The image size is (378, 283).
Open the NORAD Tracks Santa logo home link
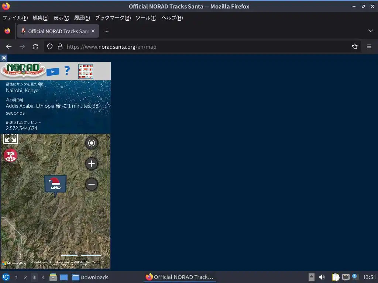23,70
